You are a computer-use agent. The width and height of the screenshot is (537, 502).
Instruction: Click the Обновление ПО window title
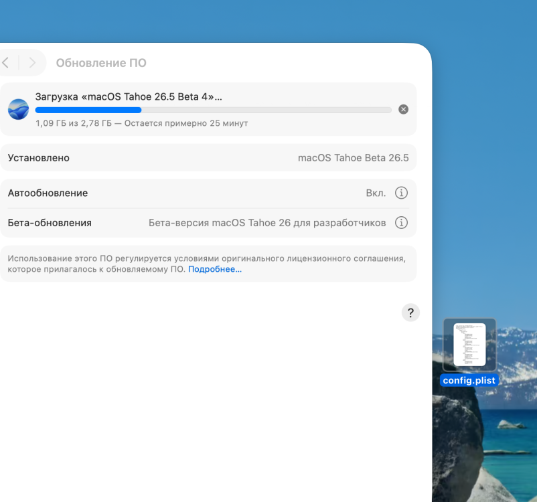click(101, 63)
